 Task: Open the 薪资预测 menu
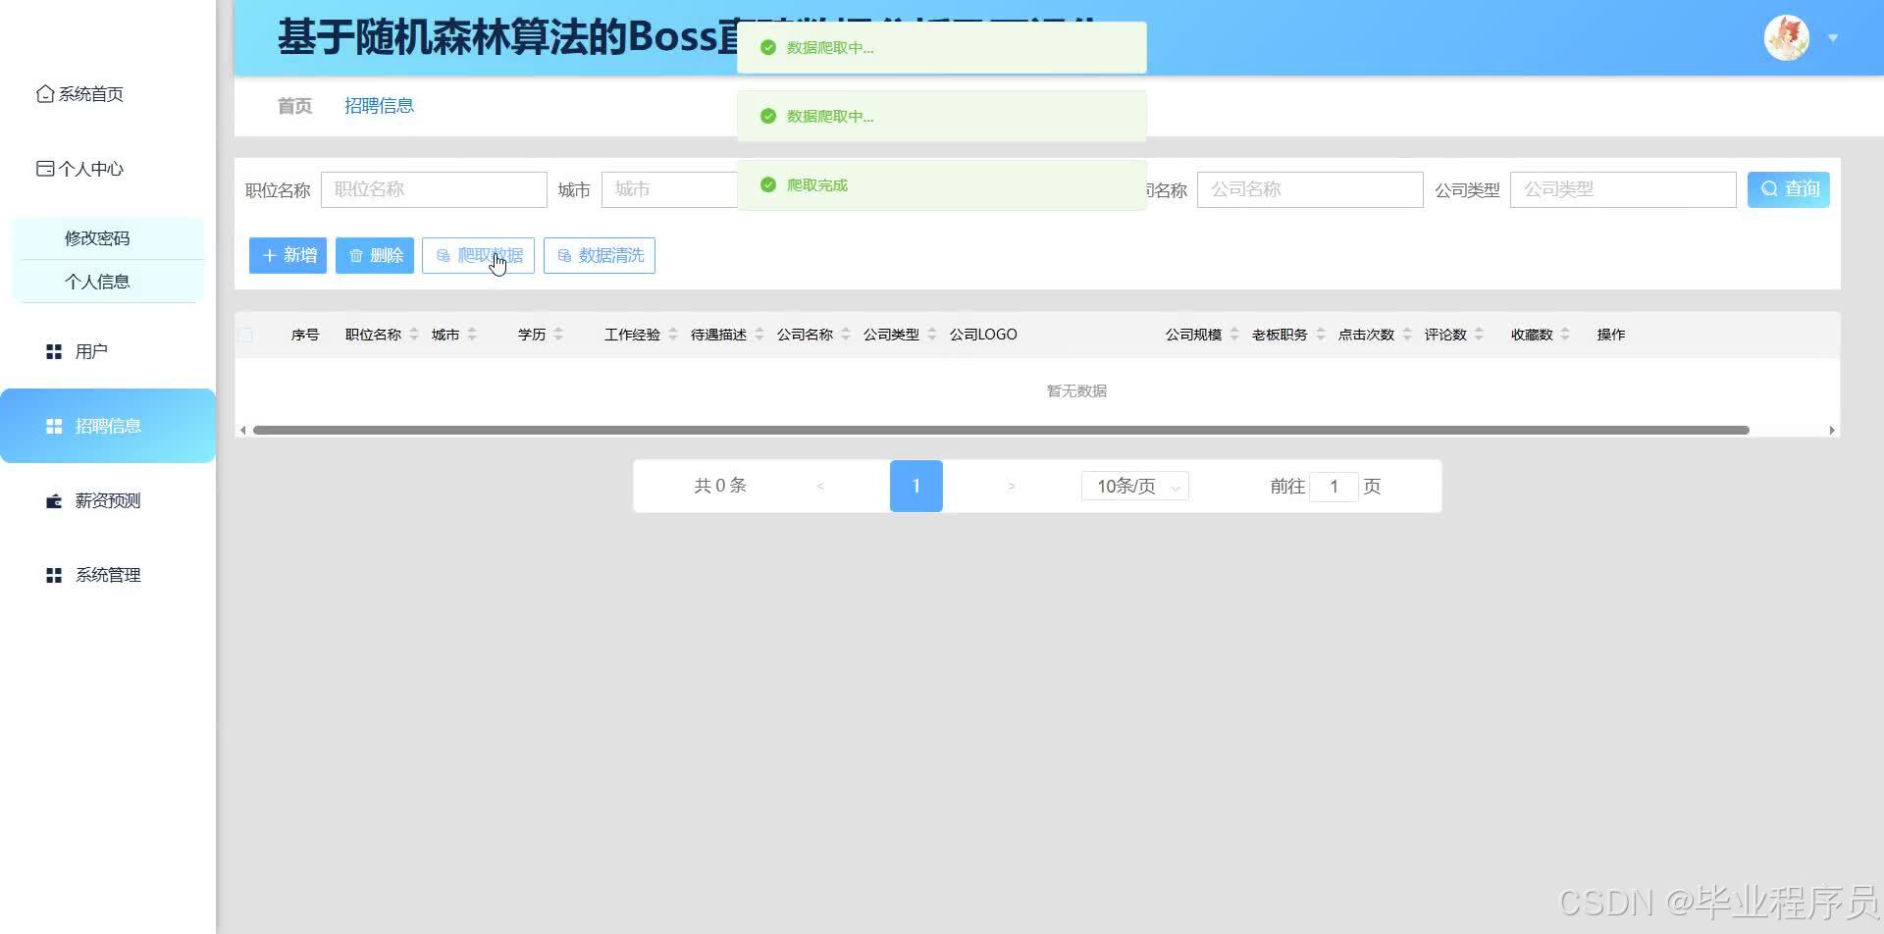coord(108,500)
